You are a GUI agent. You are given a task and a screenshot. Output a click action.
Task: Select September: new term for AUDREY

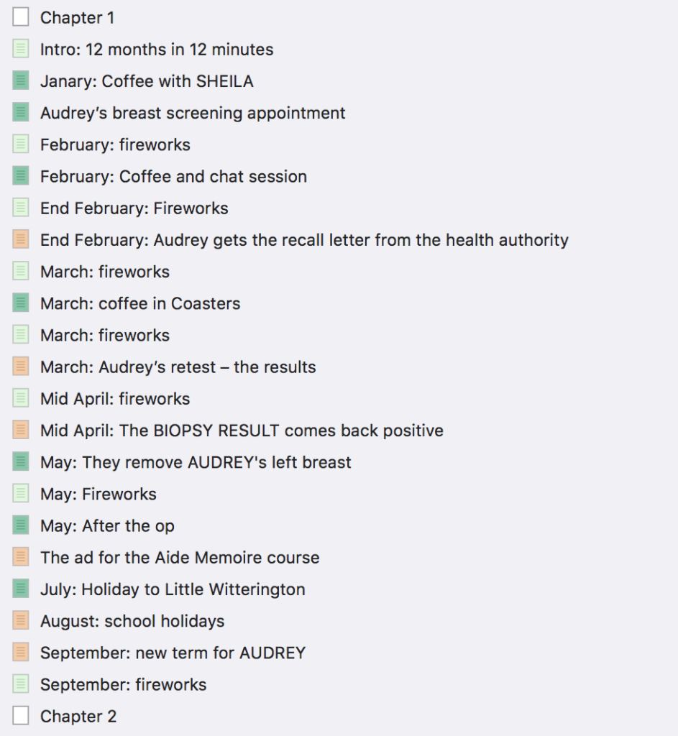pyautogui.click(x=173, y=653)
